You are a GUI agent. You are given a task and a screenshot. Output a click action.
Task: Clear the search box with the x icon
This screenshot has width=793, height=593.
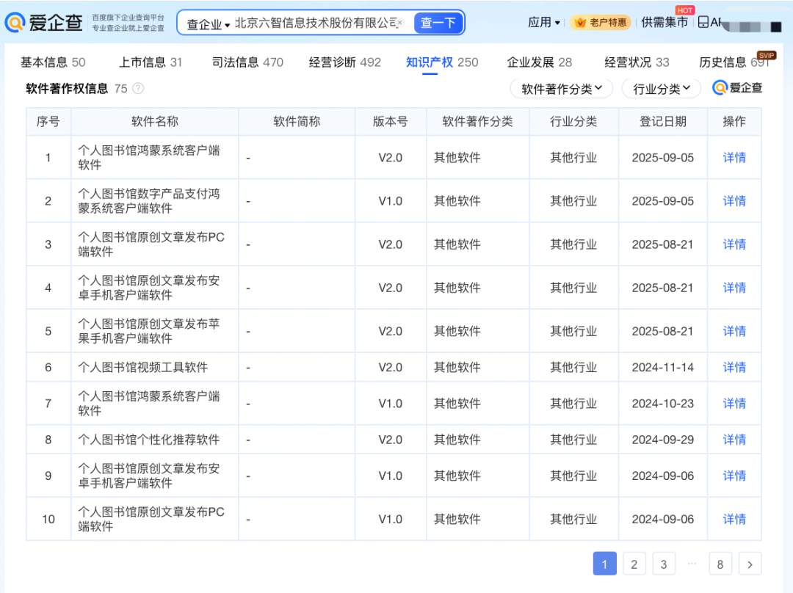pyautogui.click(x=400, y=23)
